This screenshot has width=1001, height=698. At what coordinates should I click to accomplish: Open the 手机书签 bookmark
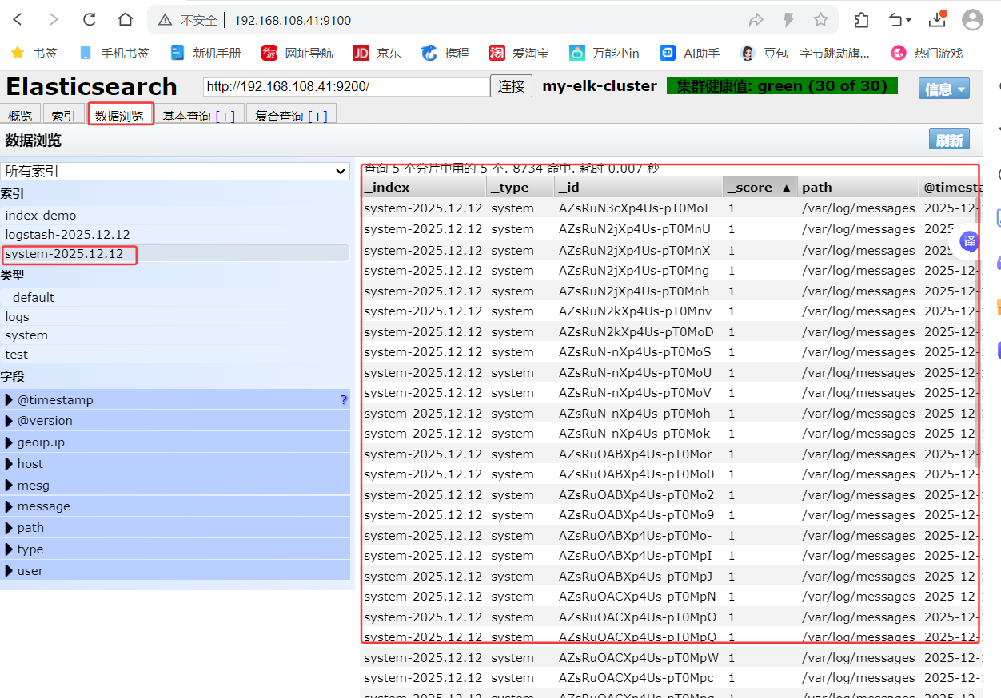click(114, 54)
